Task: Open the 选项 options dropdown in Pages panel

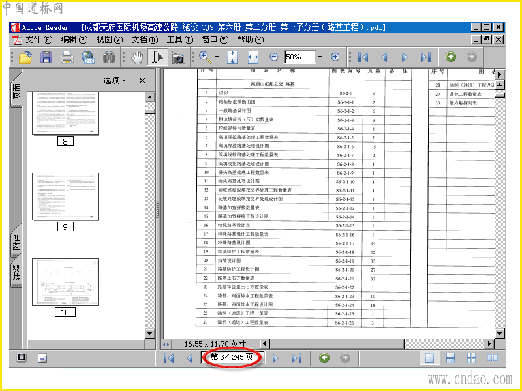Action: 115,80
